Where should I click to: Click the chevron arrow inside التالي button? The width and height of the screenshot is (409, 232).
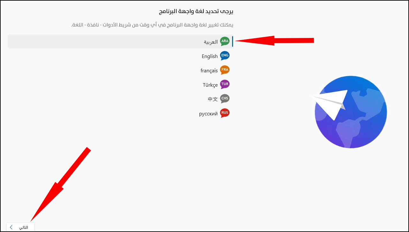(x=11, y=227)
